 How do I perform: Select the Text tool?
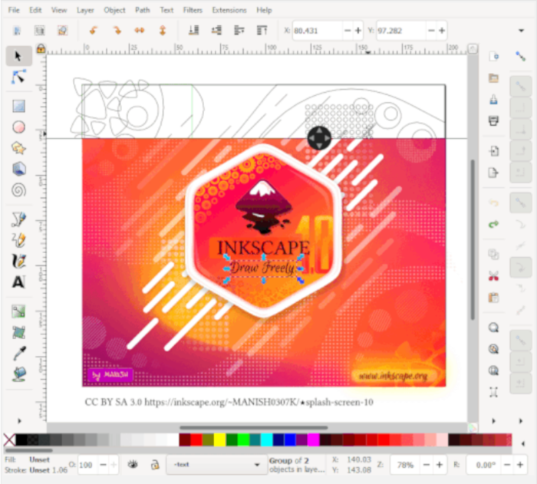pos(19,282)
